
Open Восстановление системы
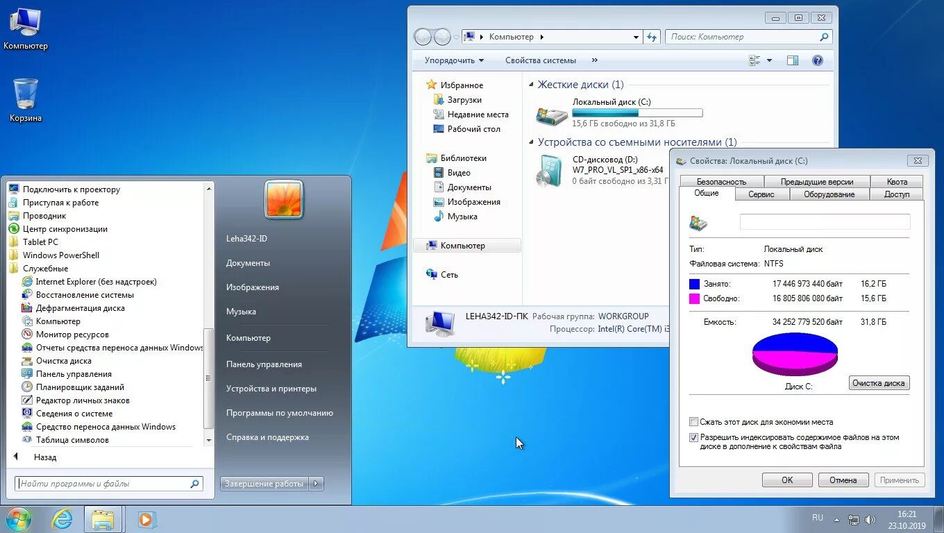click(x=85, y=294)
